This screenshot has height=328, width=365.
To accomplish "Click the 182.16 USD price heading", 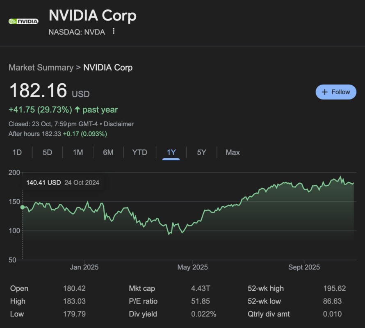I will 38,91.
